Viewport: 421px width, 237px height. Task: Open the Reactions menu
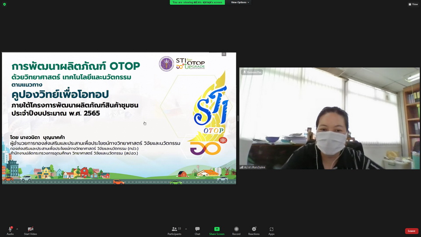pos(254,230)
